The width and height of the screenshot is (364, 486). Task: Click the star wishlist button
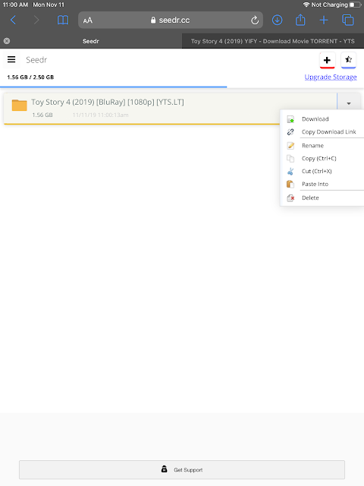[x=348, y=60]
